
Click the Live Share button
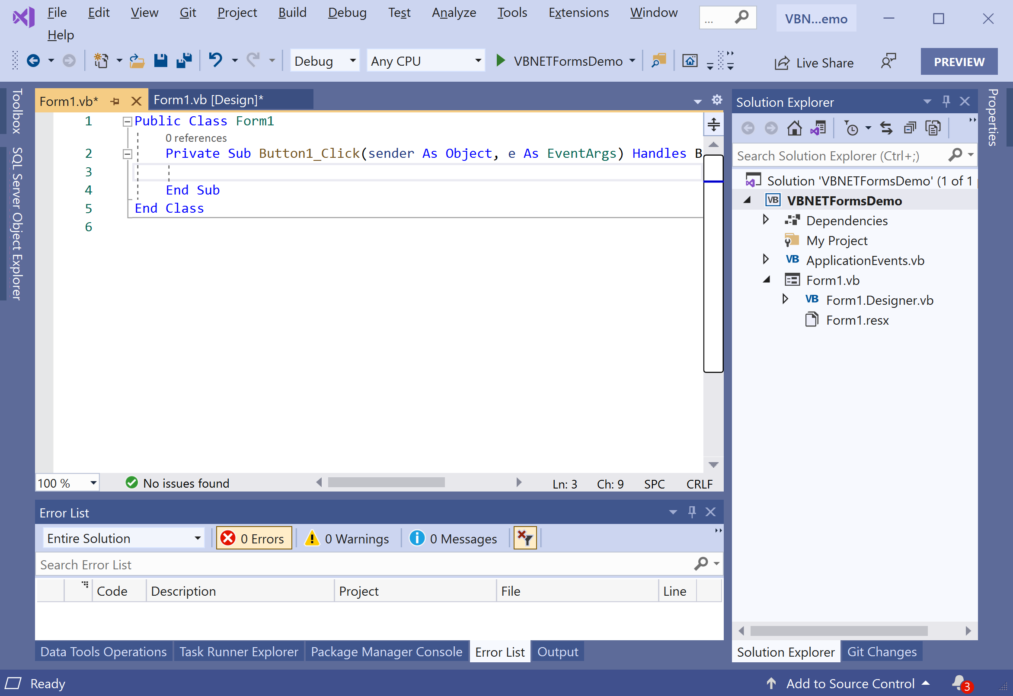coord(814,63)
